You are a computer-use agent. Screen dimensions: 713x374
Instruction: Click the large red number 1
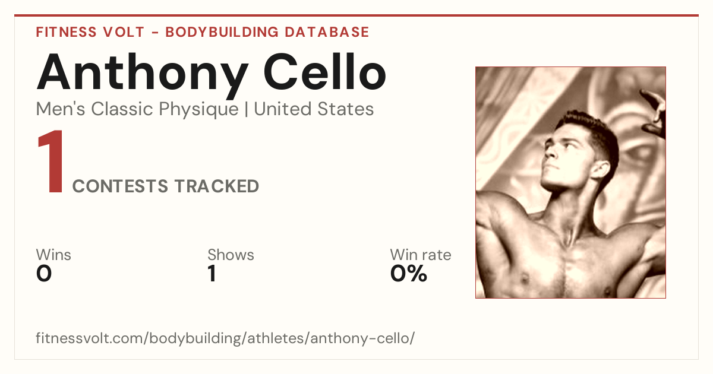click(51, 163)
